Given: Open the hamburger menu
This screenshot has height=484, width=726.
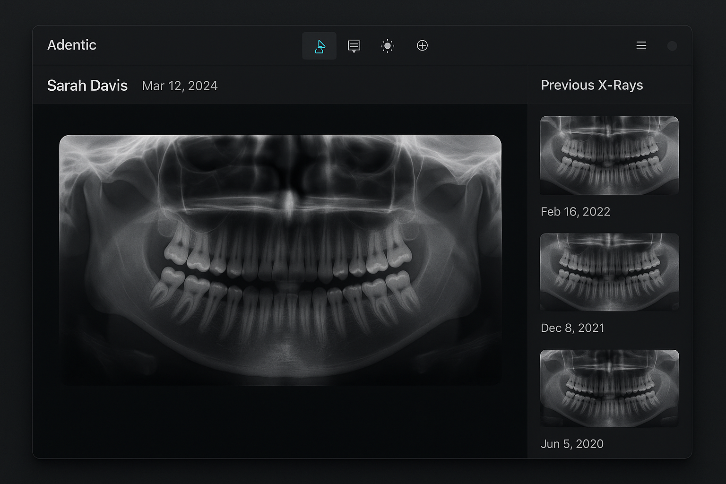Looking at the screenshot, I should coord(641,45).
